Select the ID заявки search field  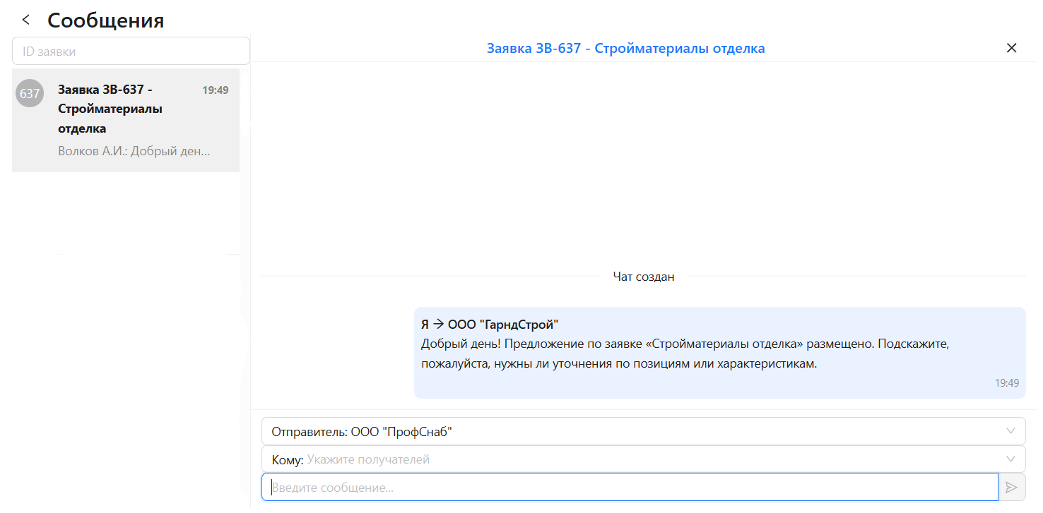[x=131, y=51]
